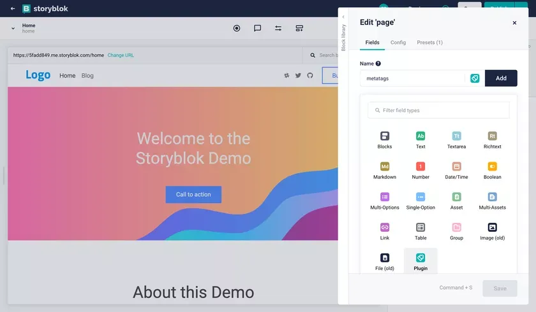Select the Group field type

coord(456,232)
